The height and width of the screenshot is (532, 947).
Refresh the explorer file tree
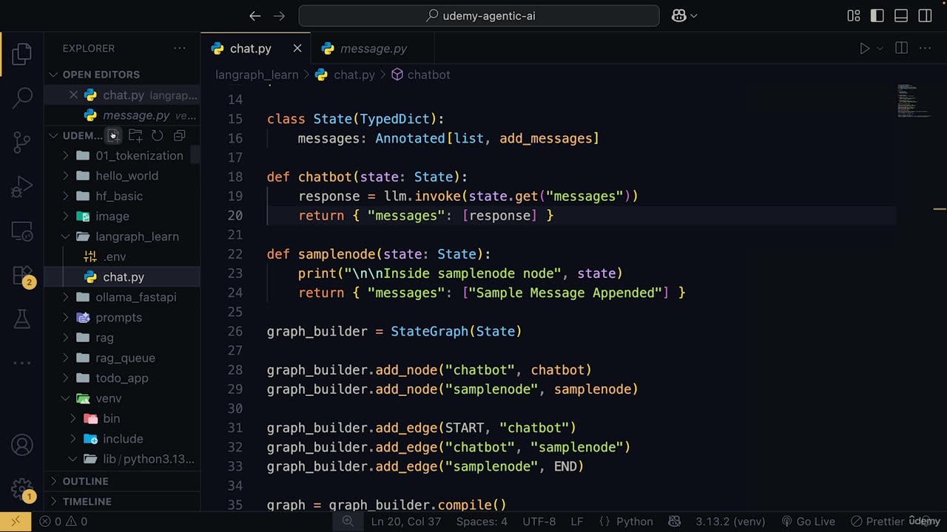pos(157,135)
